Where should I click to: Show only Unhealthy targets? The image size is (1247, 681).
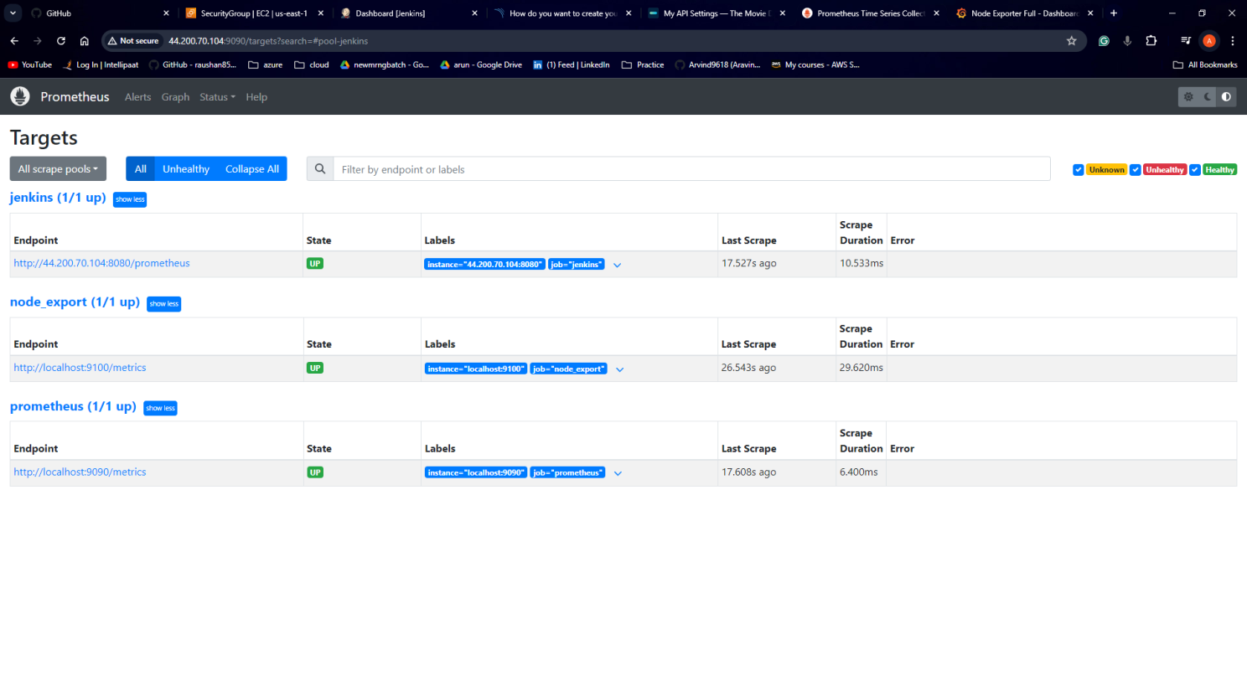185,169
